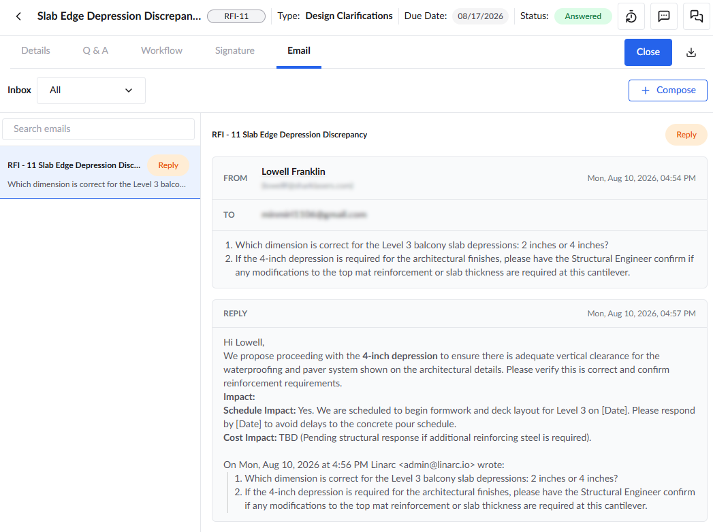Click the Search emails field
713x532 pixels.
click(98, 129)
